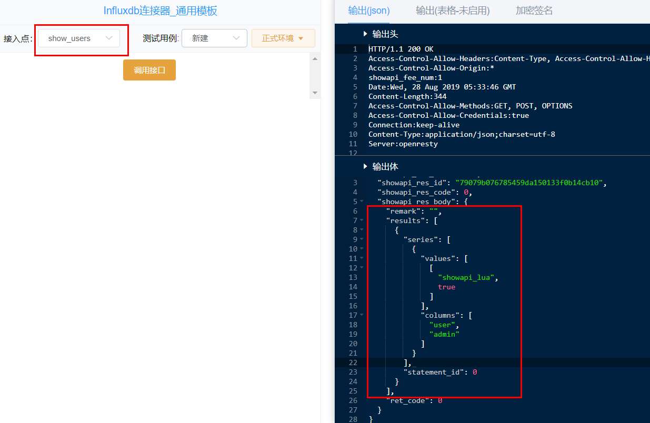This screenshot has height=423, width=650.
Task: Fold the object at line 8
Action: pos(362,230)
